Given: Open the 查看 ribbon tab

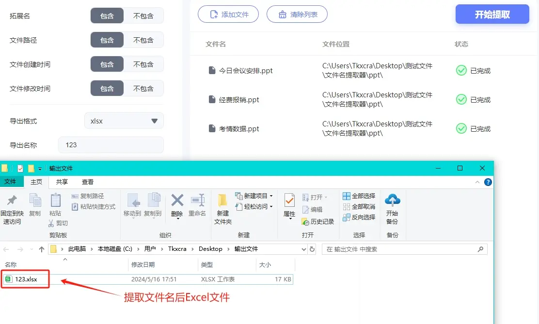Looking at the screenshot, I should 88,182.
